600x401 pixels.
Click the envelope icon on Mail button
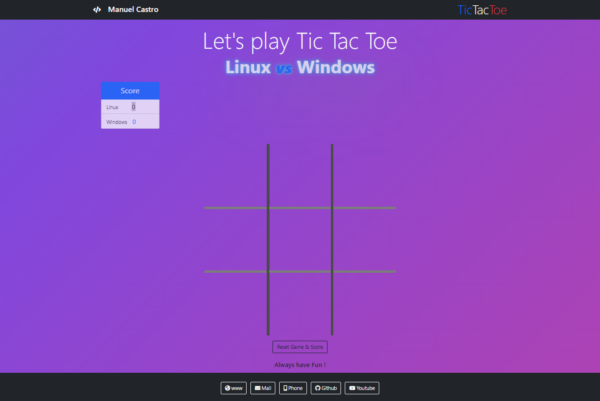(258, 388)
